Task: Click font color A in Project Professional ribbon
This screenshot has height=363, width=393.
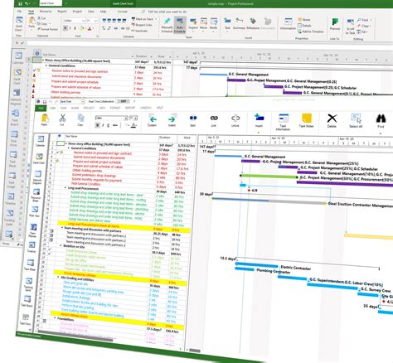Action: tap(90, 28)
